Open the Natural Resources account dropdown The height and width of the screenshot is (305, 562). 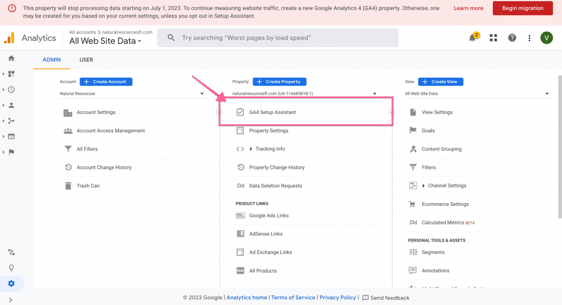coord(132,94)
